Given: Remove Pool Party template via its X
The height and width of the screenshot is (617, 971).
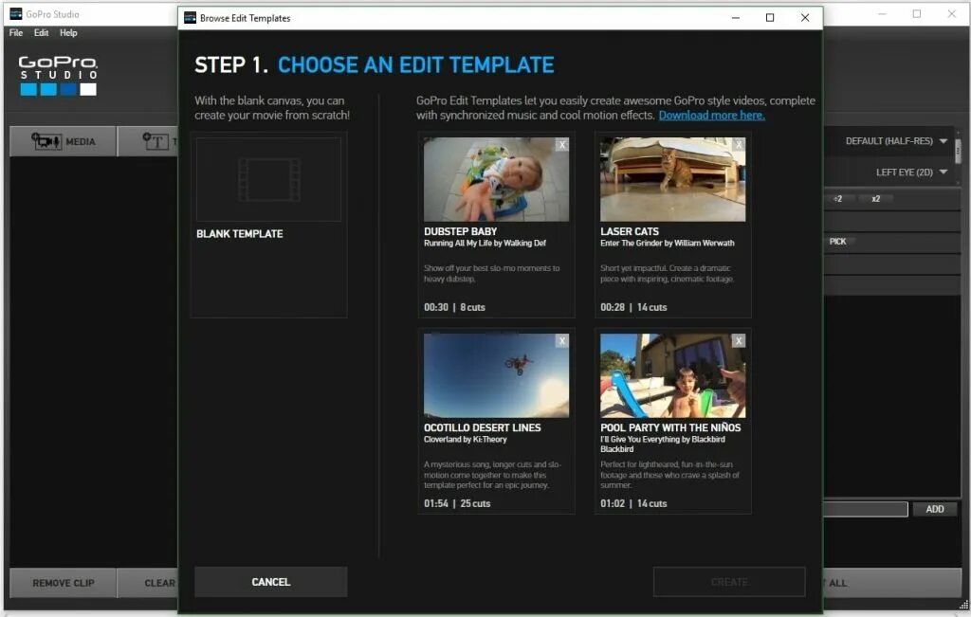Looking at the screenshot, I should [x=738, y=341].
